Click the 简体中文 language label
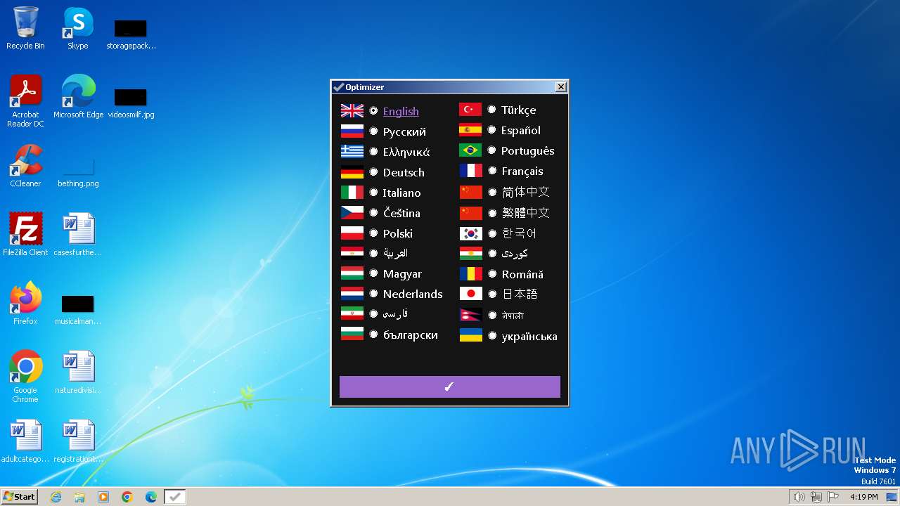Image resolution: width=900 pixels, height=506 pixels. tap(526, 192)
